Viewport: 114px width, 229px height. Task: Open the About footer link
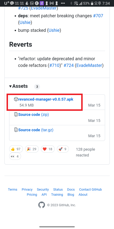[x=83, y=195]
